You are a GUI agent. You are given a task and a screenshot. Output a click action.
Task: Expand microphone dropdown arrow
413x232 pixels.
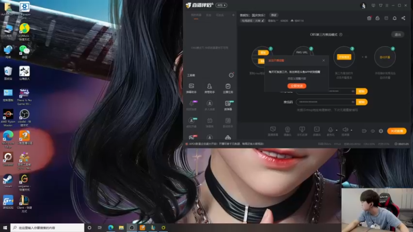pyautogui.click(x=337, y=130)
